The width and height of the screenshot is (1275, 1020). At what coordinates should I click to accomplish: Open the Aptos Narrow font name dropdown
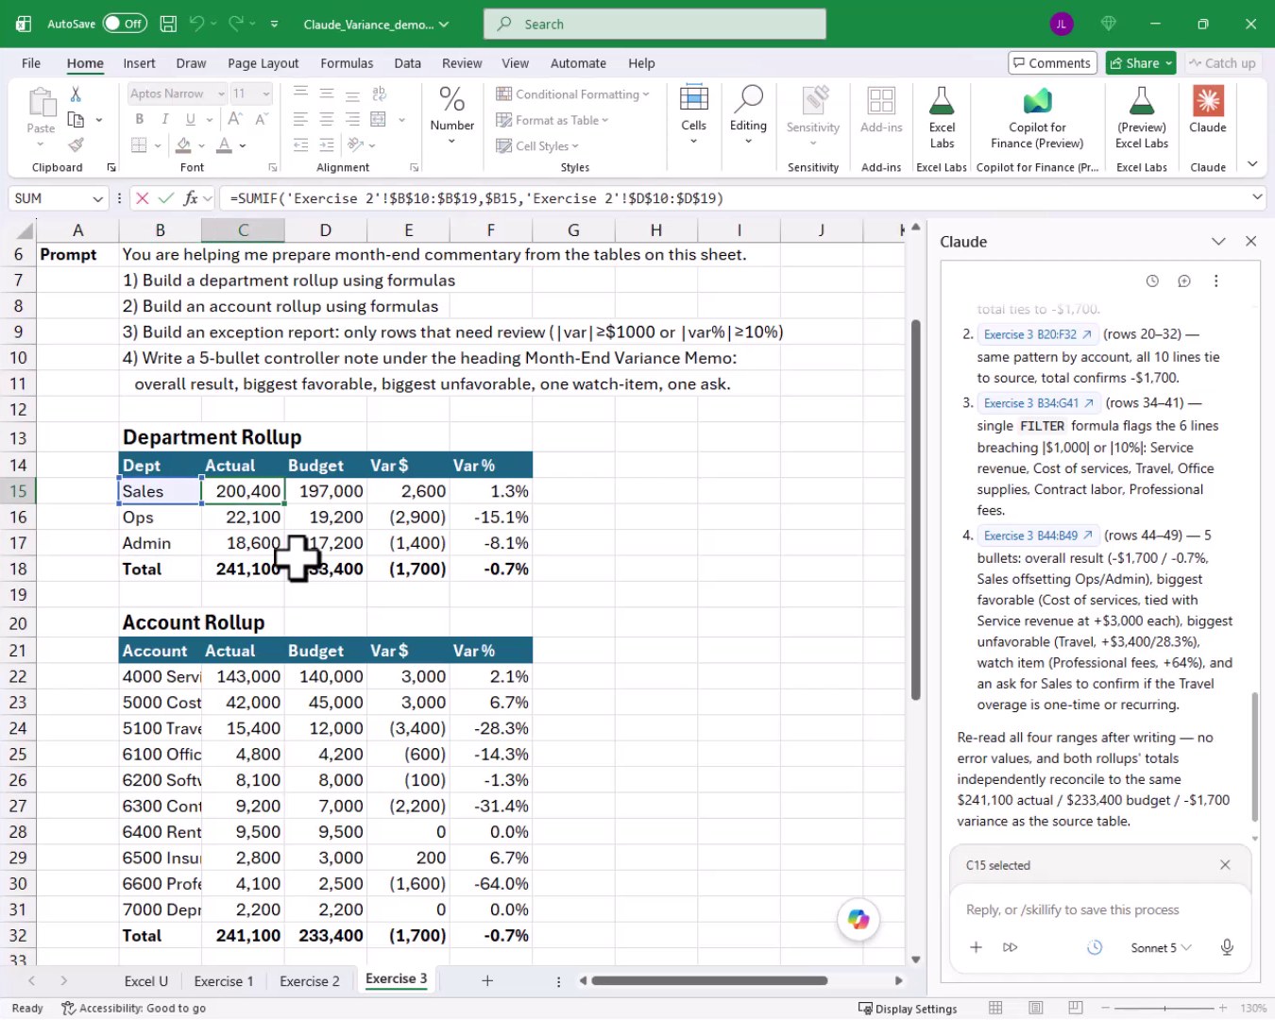click(221, 93)
